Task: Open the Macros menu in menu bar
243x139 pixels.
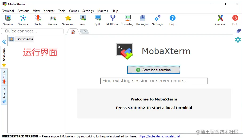Action: coord(103,11)
